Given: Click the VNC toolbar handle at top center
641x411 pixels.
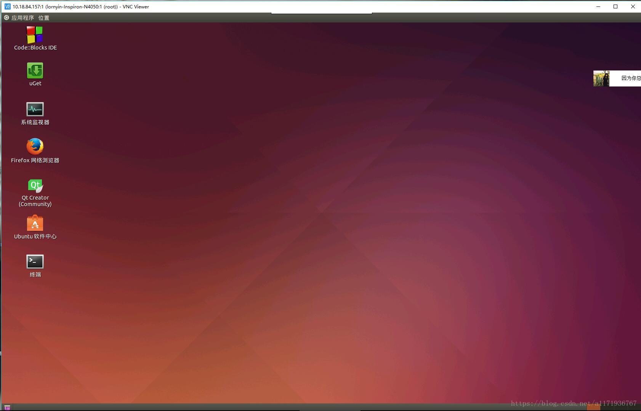Looking at the screenshot, I should pos(321,13).
